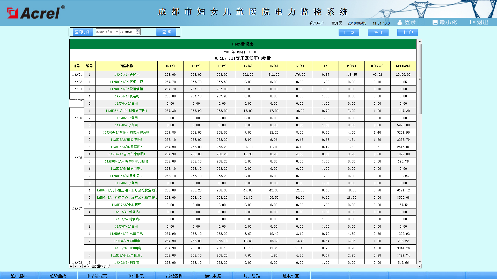
Task: Open 用户管理 bottom menu
Action: tap(252, 276)
